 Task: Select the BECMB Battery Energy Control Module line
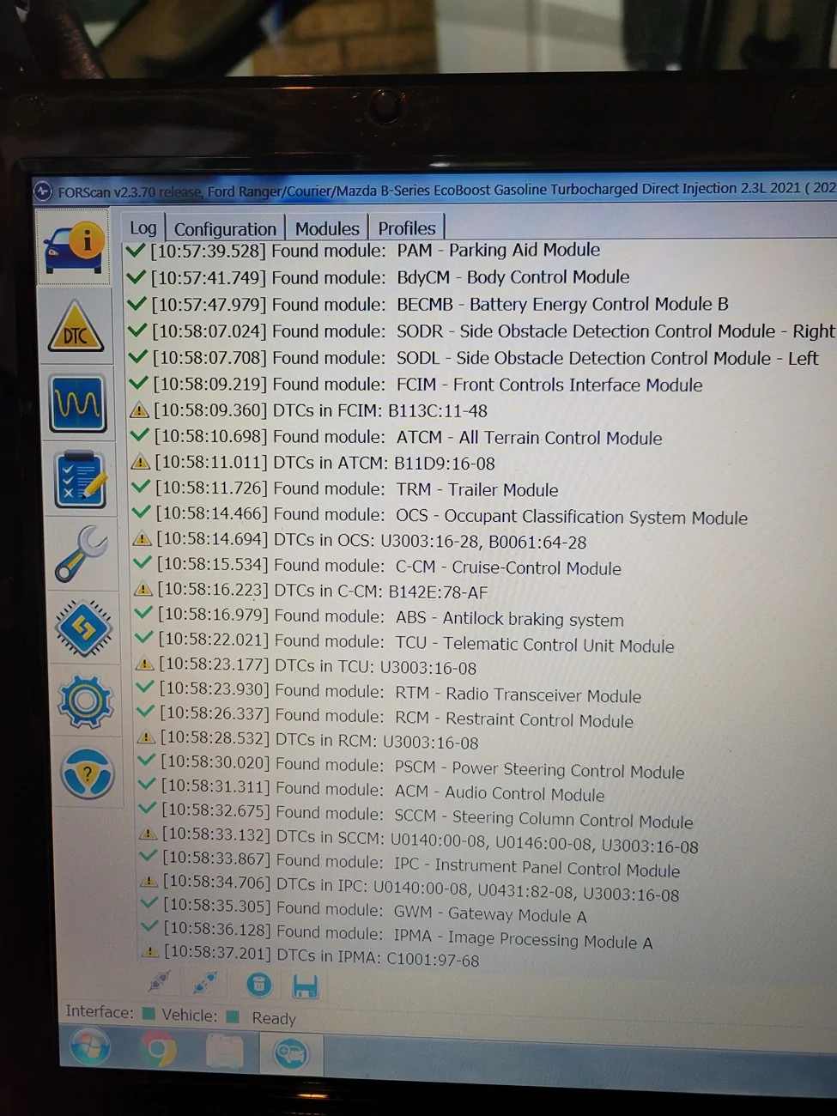click(428, 304)
